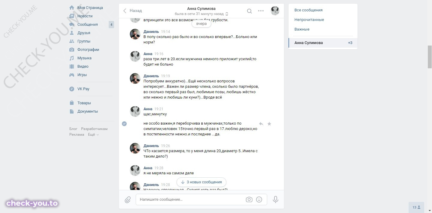Open the three-dots actions menu
Image resolution: width=432 pixels, height=213 pixels.
click(261, 11)
